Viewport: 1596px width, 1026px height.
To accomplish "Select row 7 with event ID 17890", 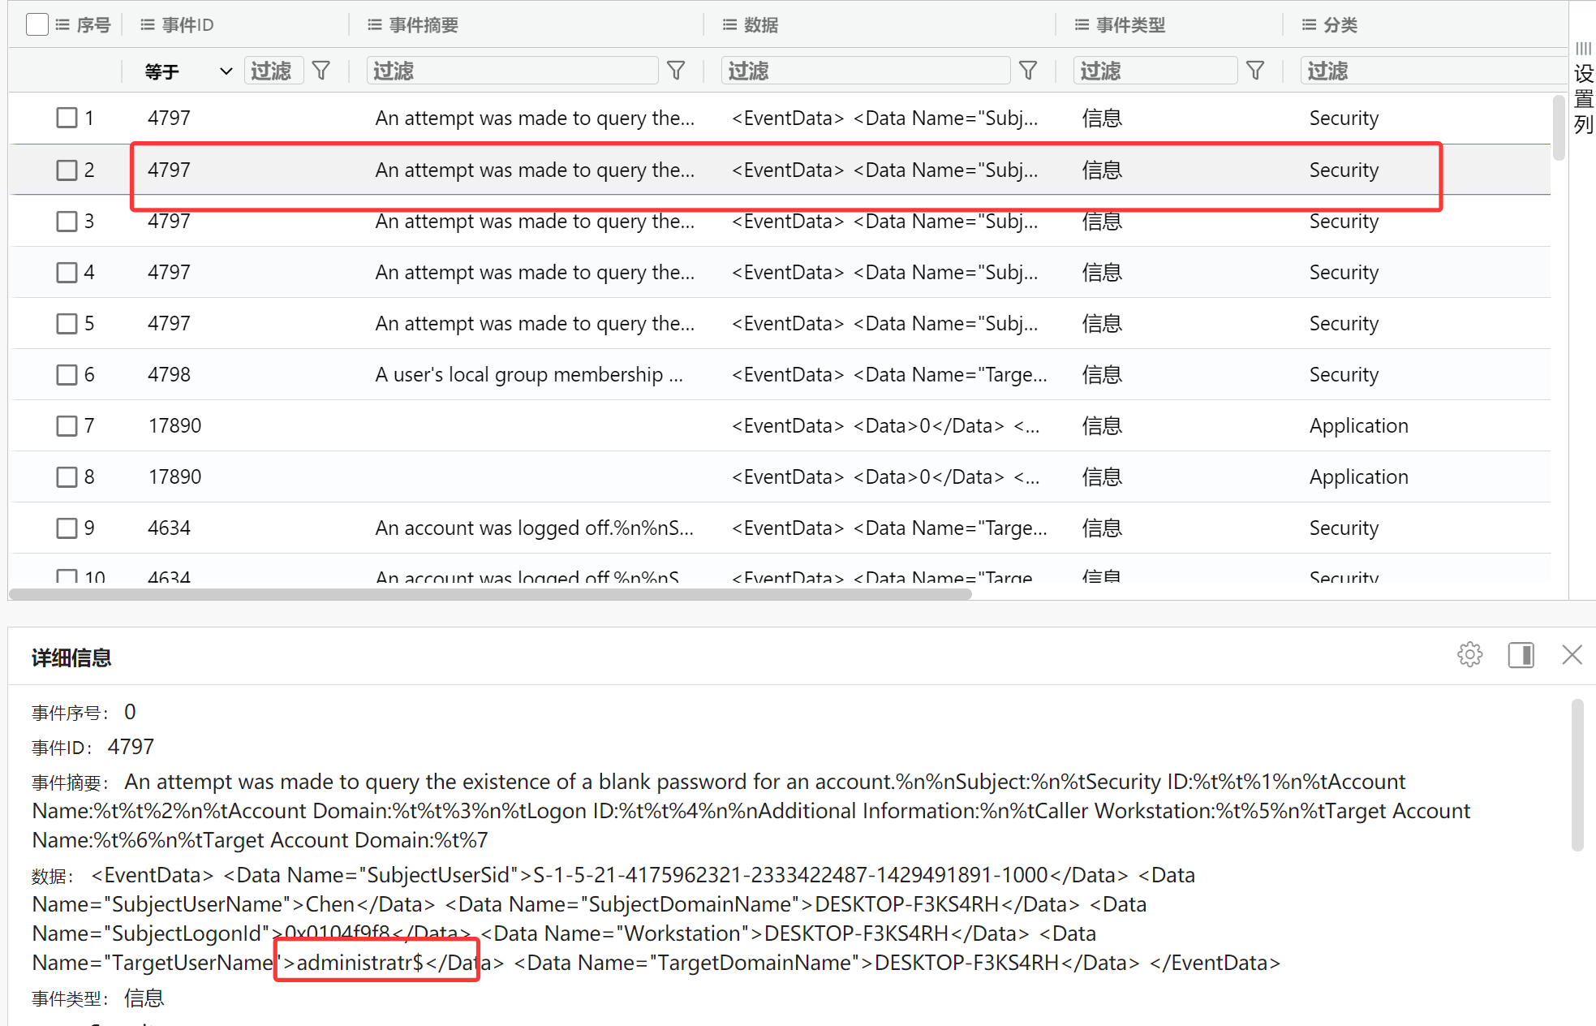I will click(174, 426).
